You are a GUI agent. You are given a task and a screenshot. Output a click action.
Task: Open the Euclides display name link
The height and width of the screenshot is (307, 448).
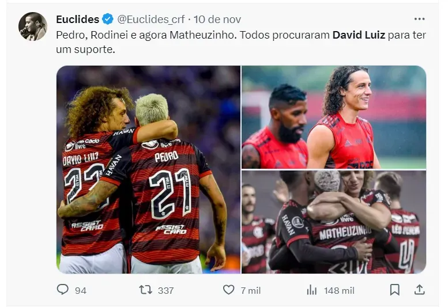point(78,20)
